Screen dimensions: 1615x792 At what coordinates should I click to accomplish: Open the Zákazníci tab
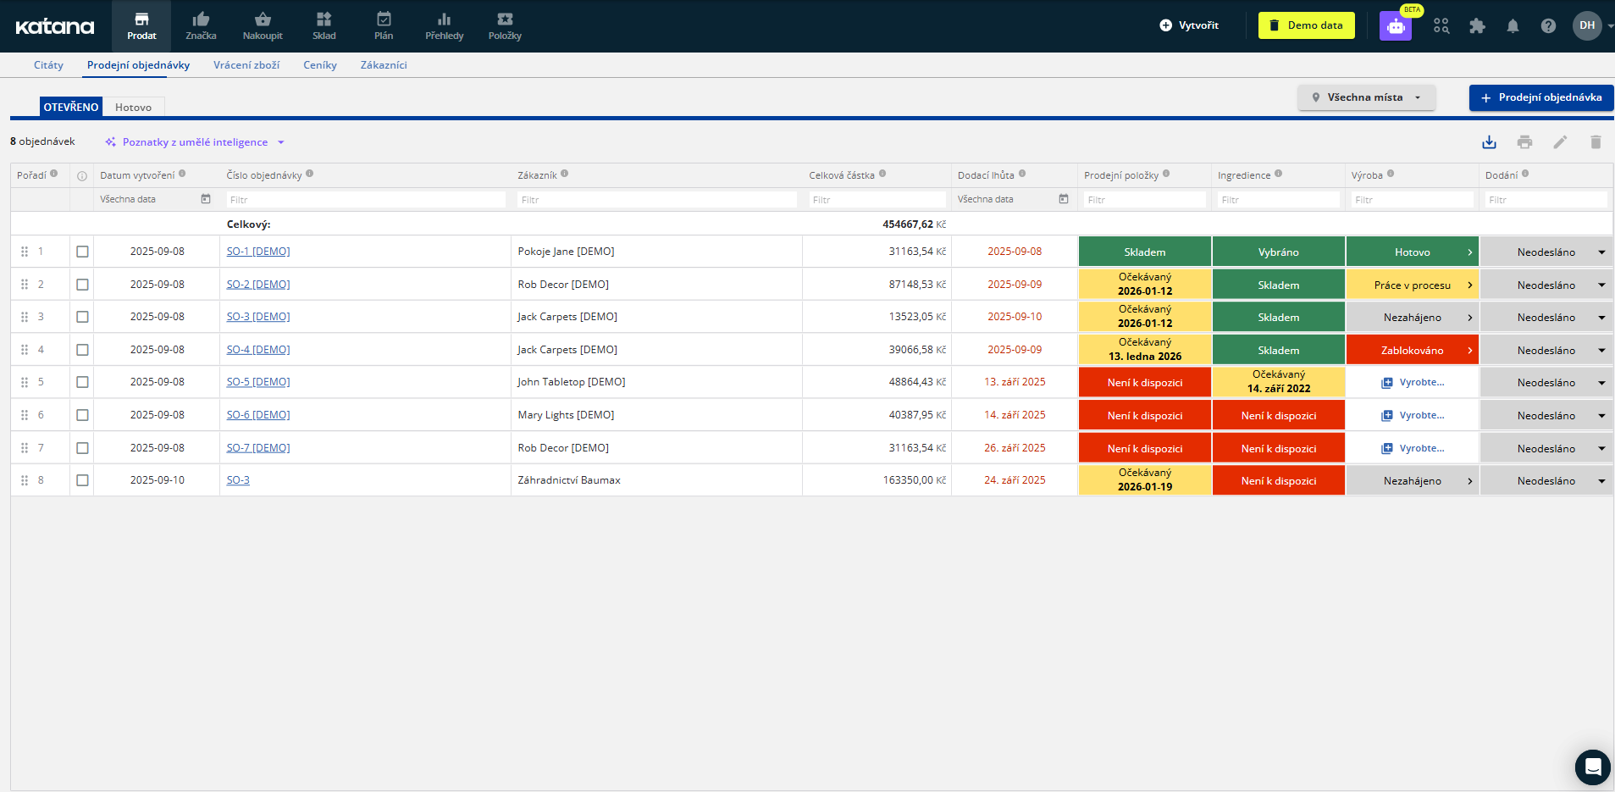pos(384,65)
